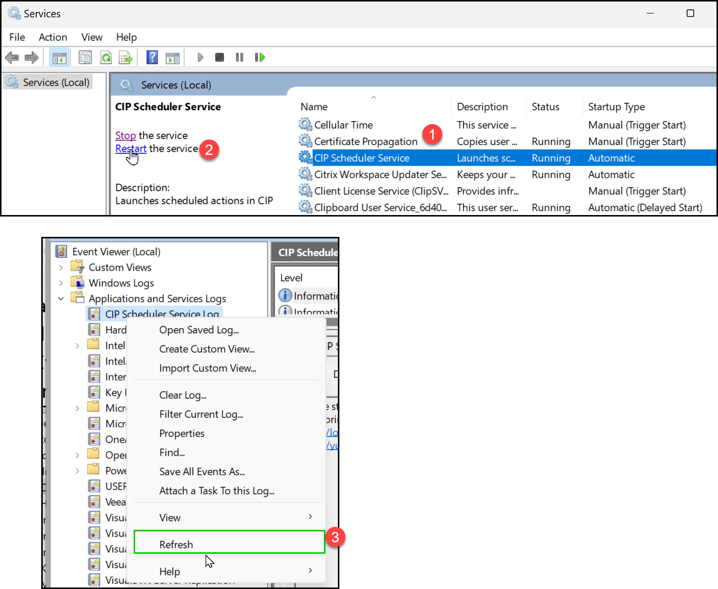The height and width of the screenshot is (589, 718).
Task: Open the Action menu
Action: tap(53, 37)
